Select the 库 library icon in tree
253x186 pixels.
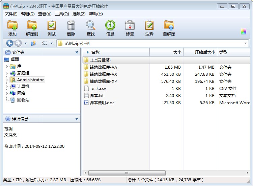pos(12,66)
